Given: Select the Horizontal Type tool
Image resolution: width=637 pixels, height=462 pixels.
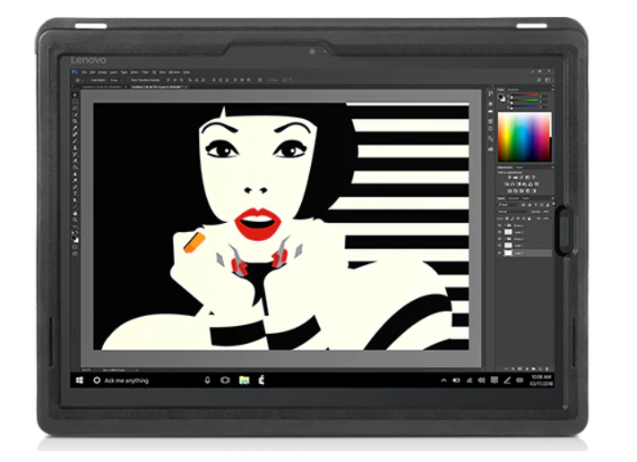Looking at the screenshot, I should coord(75,192).
